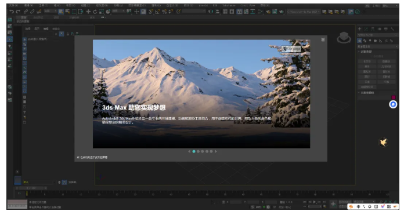This screenshot has width=404, height=218.
Task: Click the magenta object color swatch
Action: 394,97
